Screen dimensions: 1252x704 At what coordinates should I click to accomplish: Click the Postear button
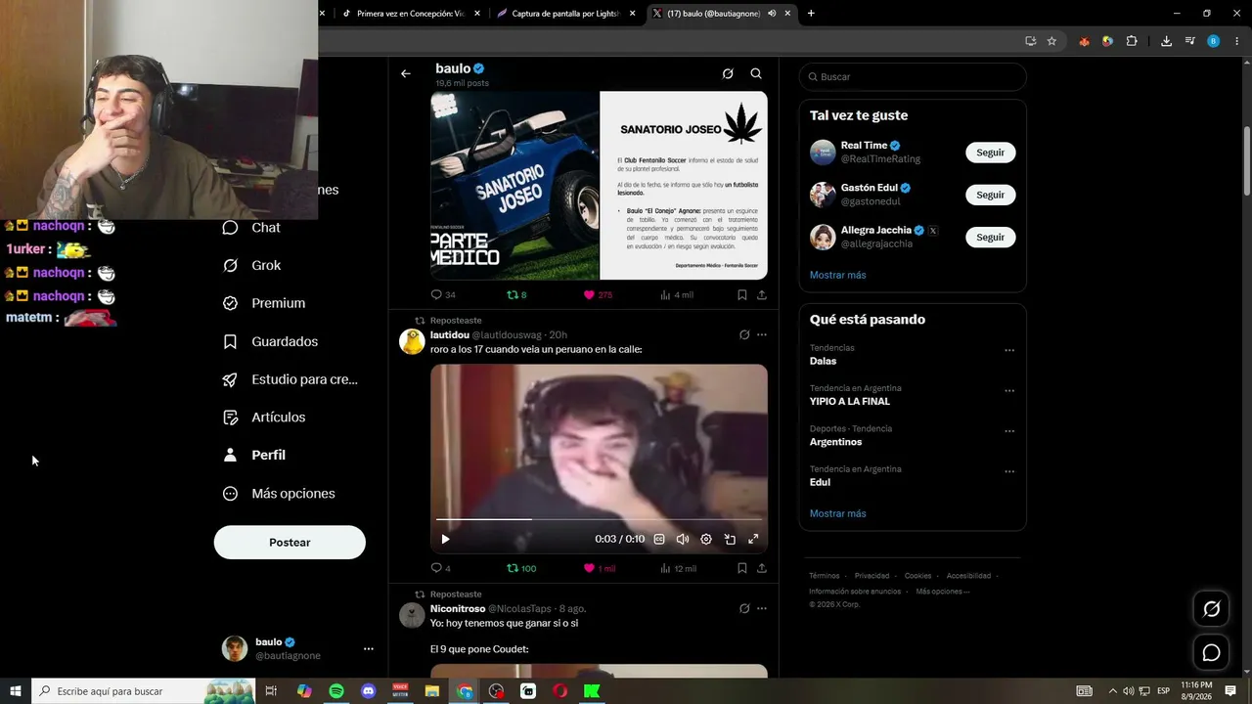pos(290,543)
